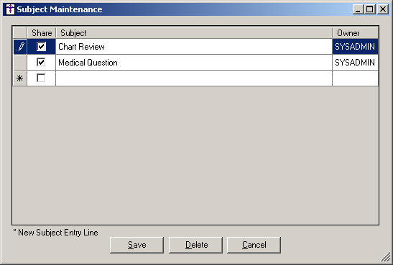This screenshot has width=393, height=265.
Task: Click the Subject column header
Action: click(x=194, y=32)
